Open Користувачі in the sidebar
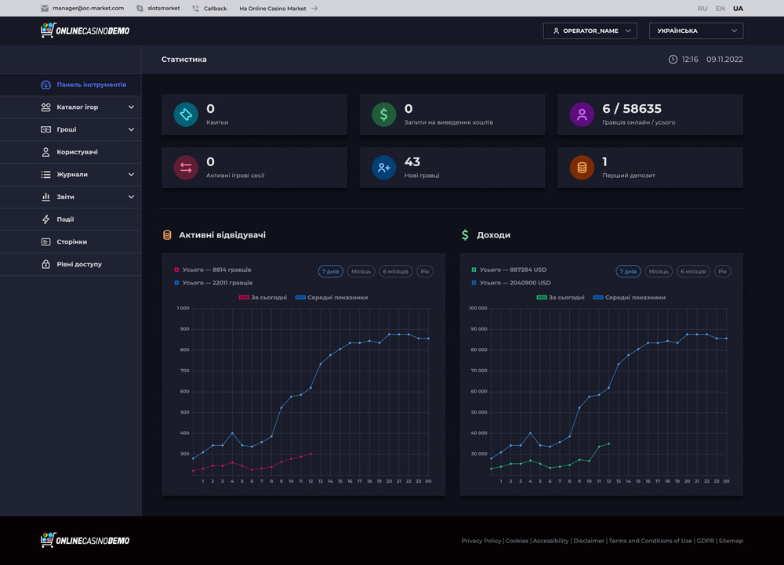The image size is (784, 565). pyautogui.click(x=77, y=152)
